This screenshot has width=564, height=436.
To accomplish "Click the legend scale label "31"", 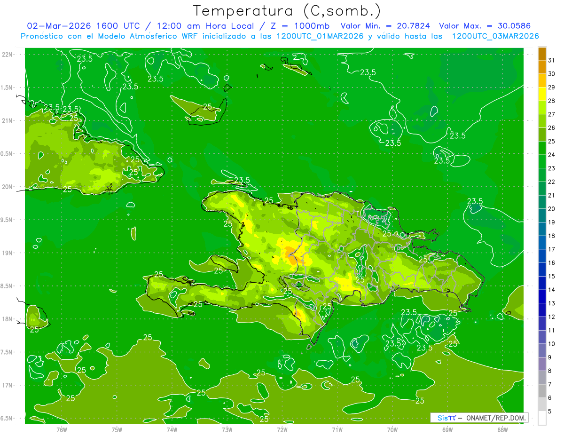I will click(551, 60).
